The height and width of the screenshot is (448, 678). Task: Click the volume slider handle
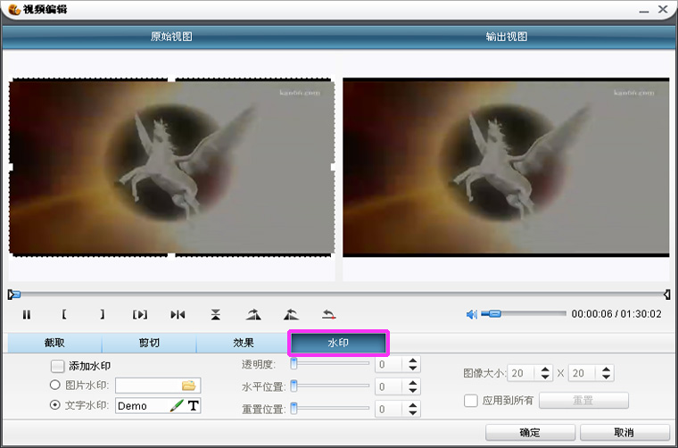[x=495, y=313]
